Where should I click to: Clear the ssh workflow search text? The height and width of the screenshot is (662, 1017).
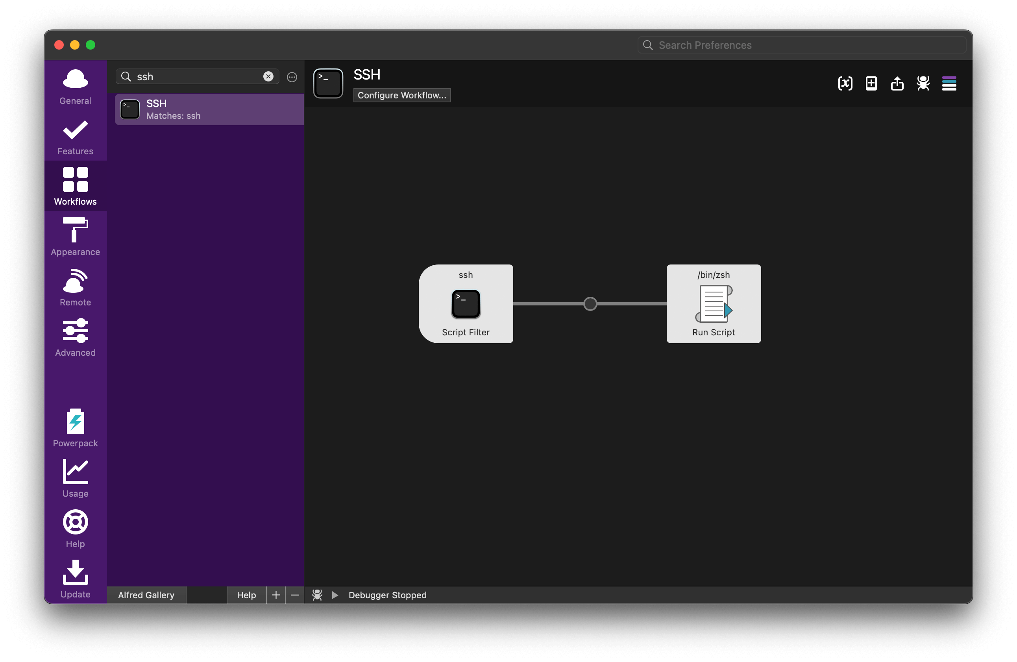268,76
